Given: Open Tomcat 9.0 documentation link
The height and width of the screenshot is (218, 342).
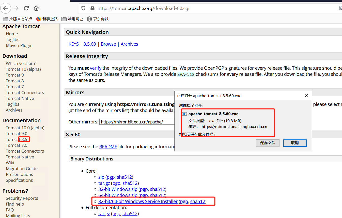Looking at the screenshot, I should 17,134.
